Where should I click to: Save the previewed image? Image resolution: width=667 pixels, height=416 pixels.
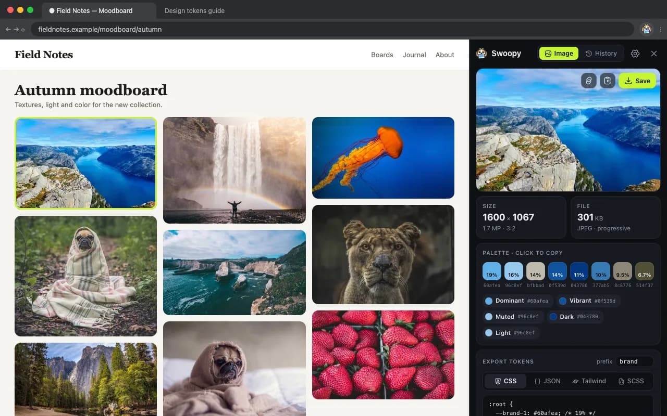[x=637, y=81]
